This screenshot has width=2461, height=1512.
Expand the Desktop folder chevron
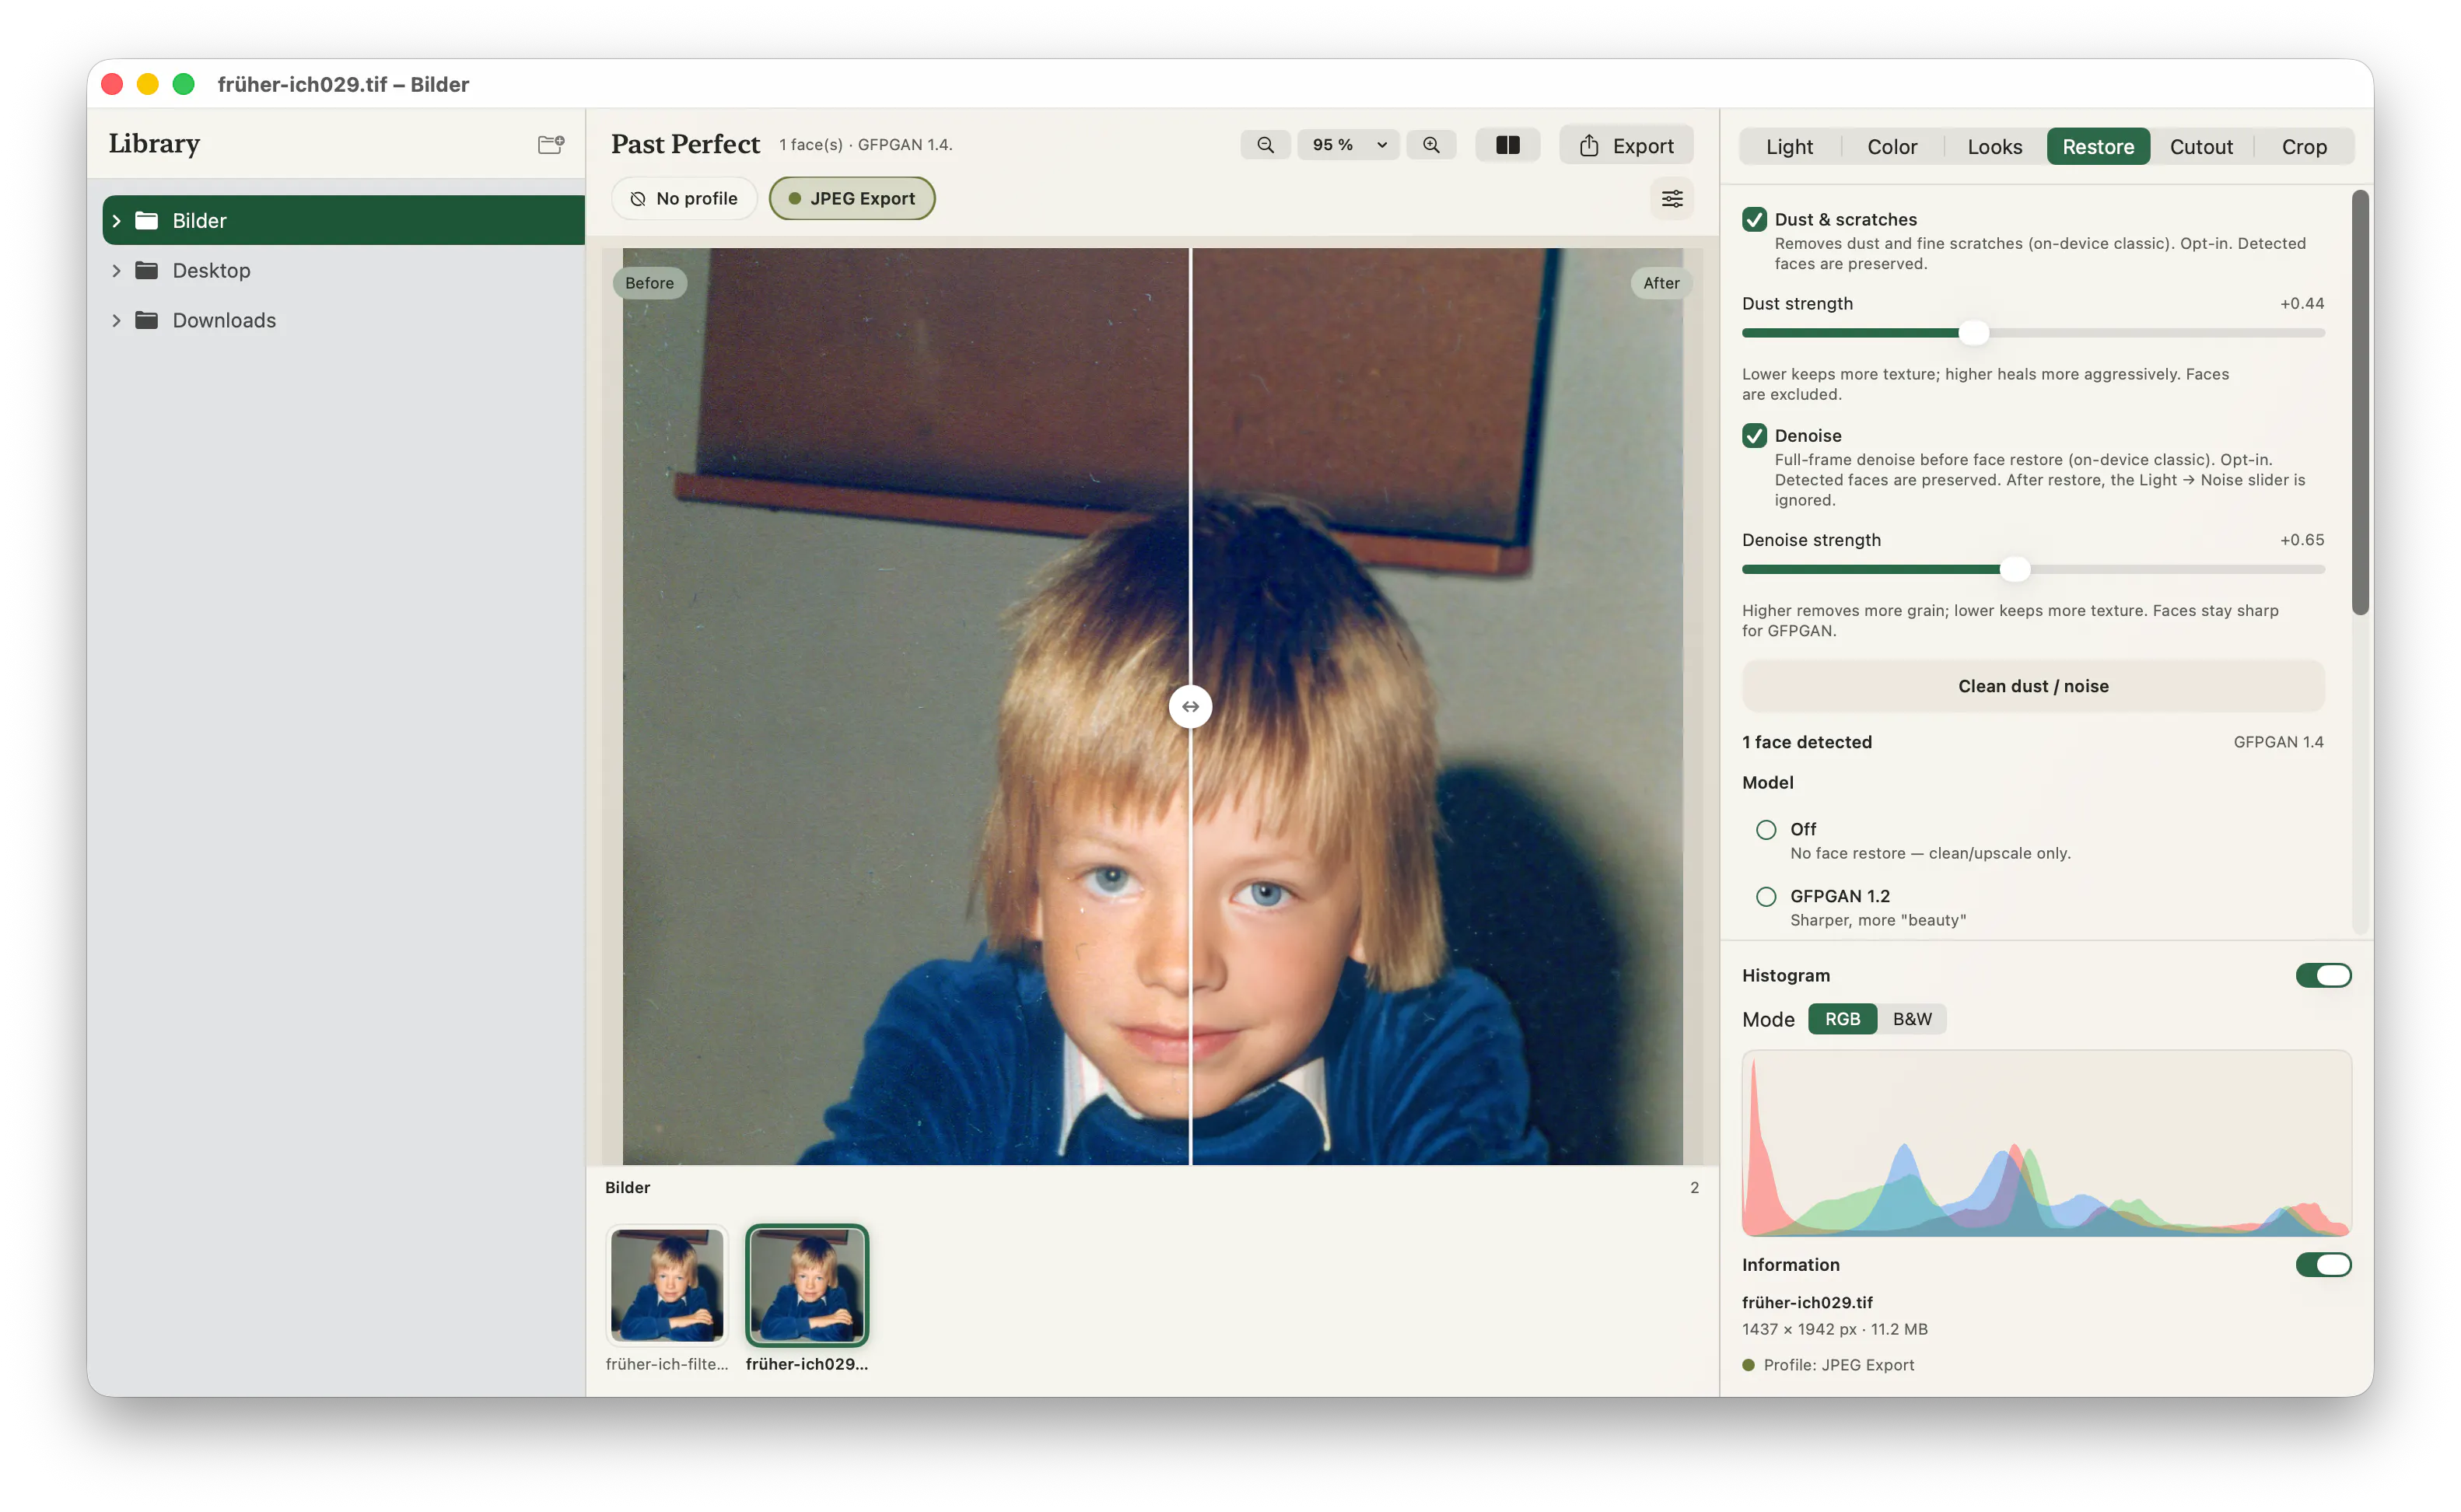tap(116, 270)
